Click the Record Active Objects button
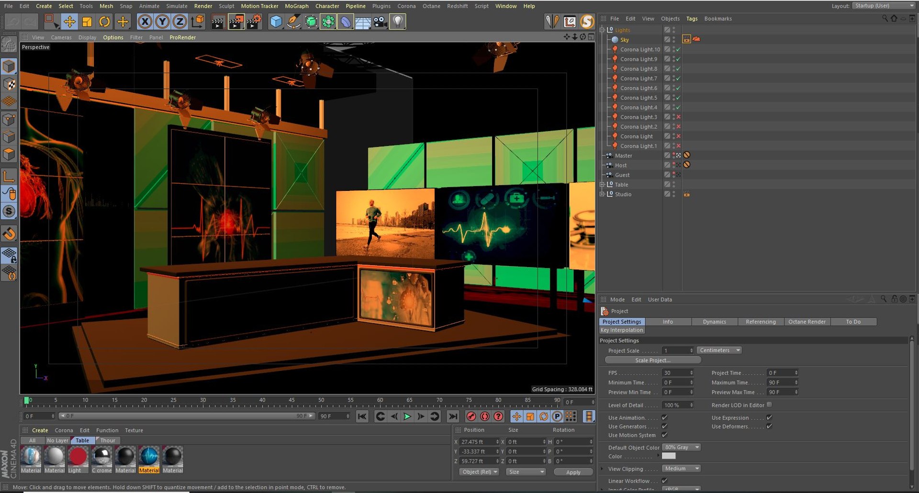919x493 pixels. (x=471, y=416)
